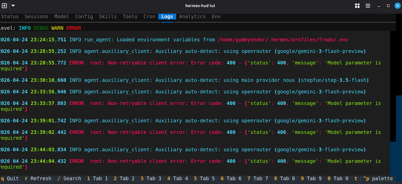The image size is (402, 184).
Task: Click the 23:44:04,432 ERROR log line
Action: click(x=191, y=164)
